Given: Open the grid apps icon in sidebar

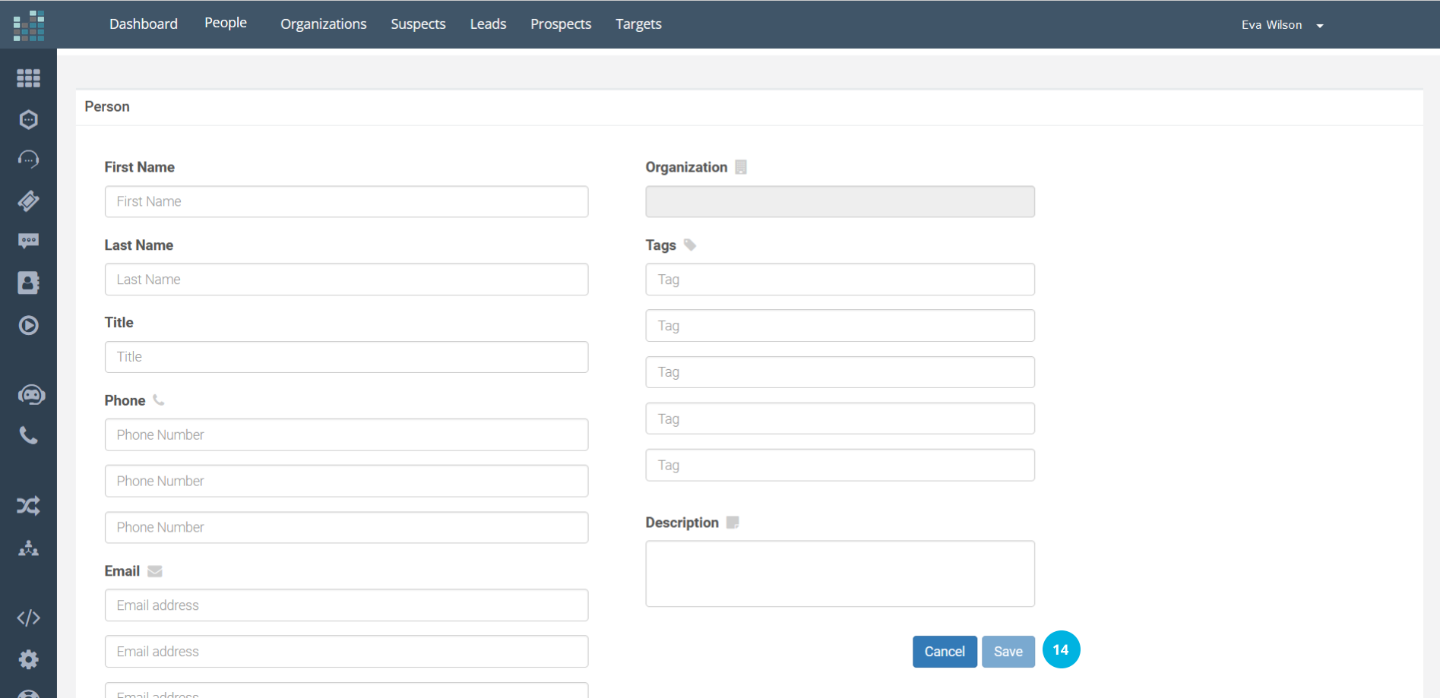Looking at the screenshot, I should click(x=29, y=78).
